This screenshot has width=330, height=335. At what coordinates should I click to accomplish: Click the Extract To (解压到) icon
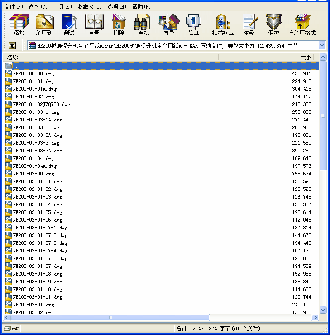tap(44, 24)
